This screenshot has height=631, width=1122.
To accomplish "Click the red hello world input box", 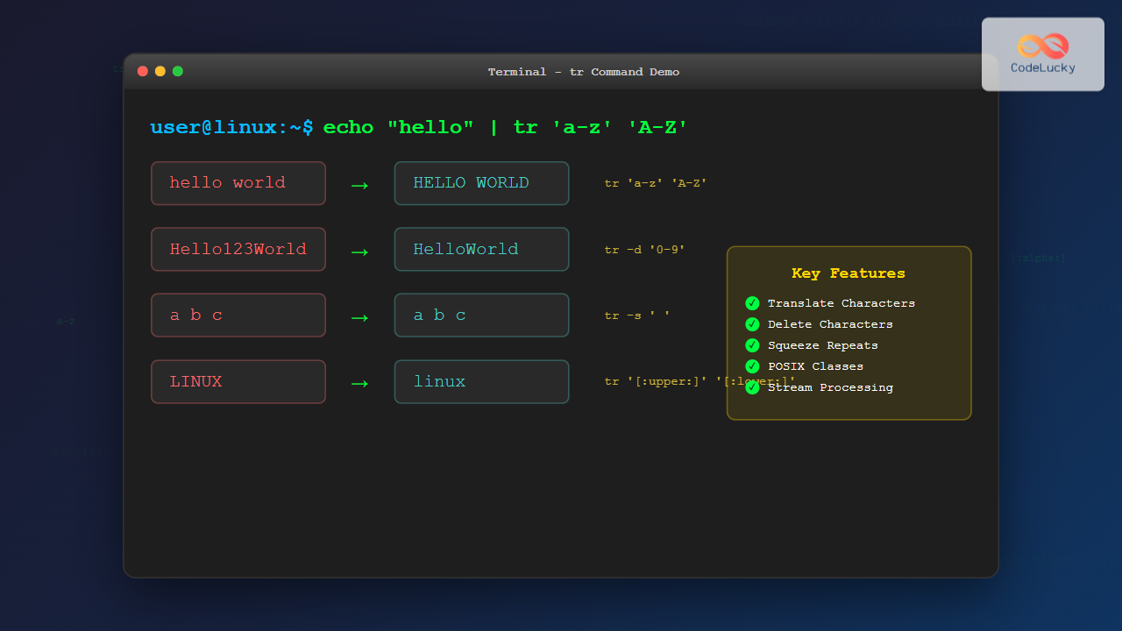I will pos(238,183).
